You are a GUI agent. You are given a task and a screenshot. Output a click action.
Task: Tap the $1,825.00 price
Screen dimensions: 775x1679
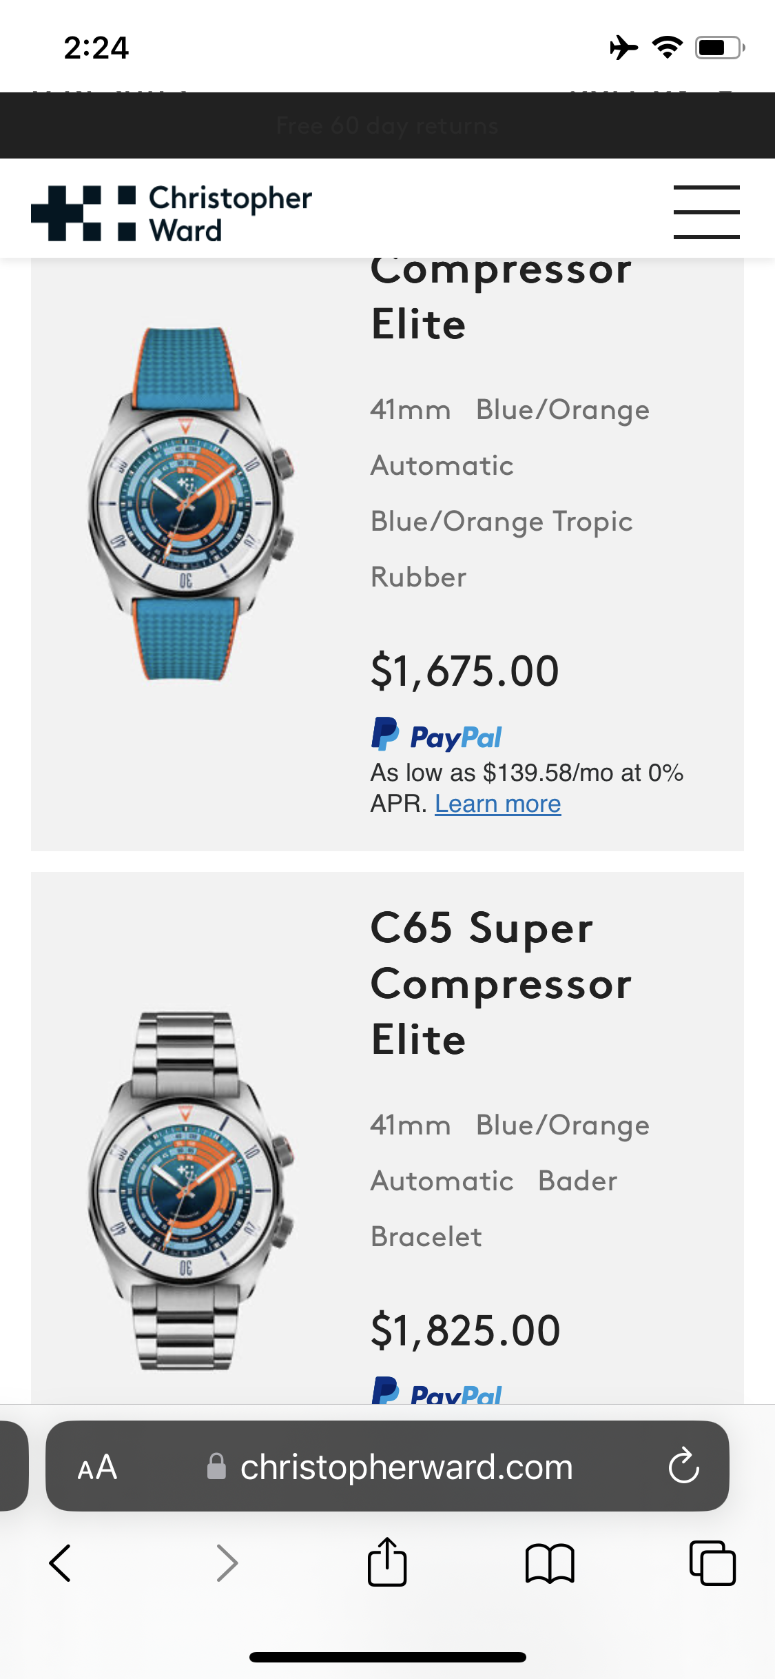tap(465, 1330)
